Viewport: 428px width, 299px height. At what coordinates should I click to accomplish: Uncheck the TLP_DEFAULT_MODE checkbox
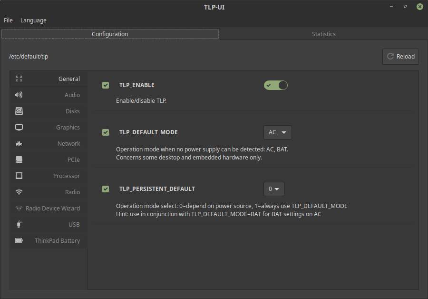[106, 132]
